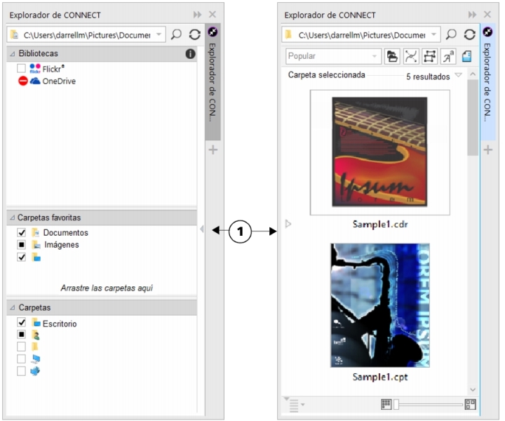Open the path dropdown in the left panel
This screenshot has height=421, width=505.
(x=160, y=34)
